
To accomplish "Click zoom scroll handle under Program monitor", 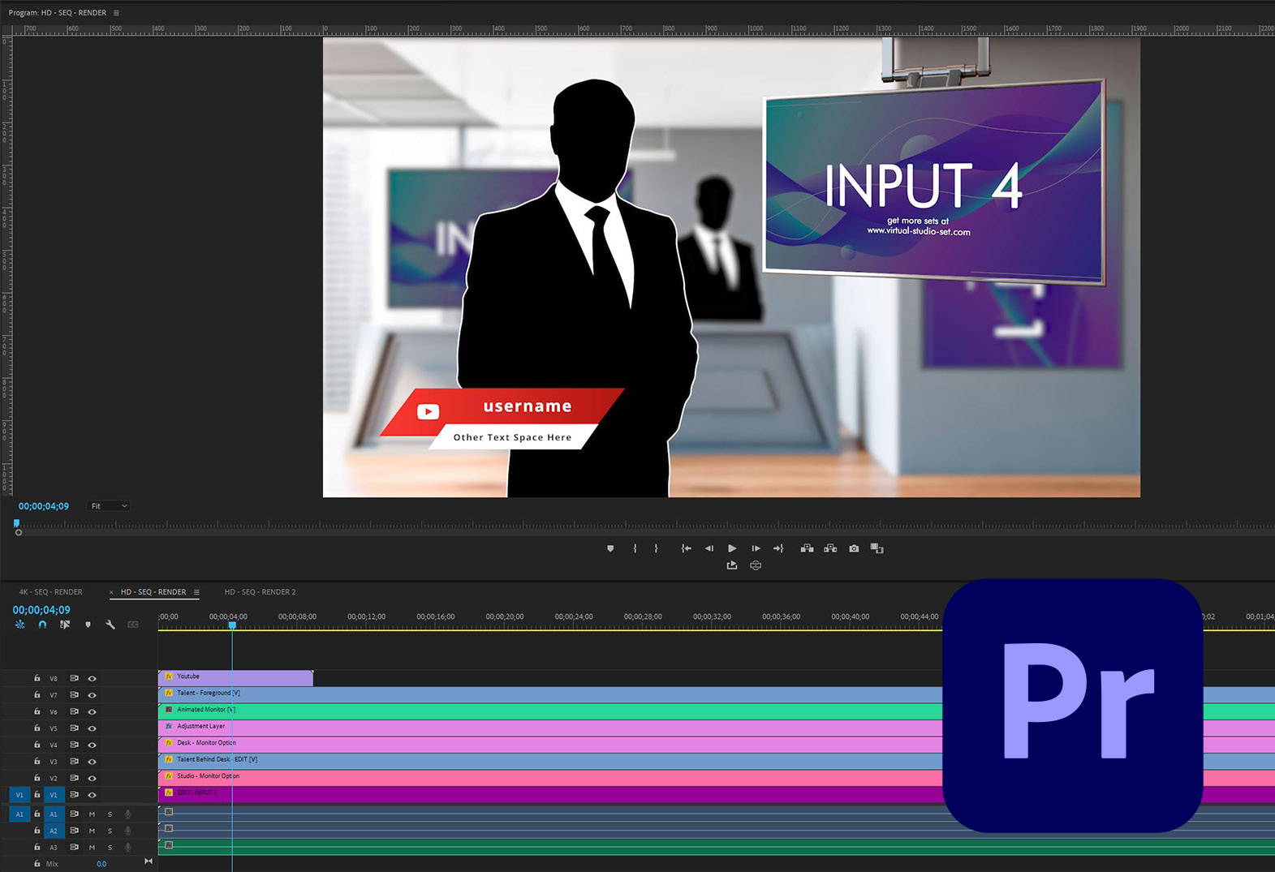I will click(x=19, y=532).
